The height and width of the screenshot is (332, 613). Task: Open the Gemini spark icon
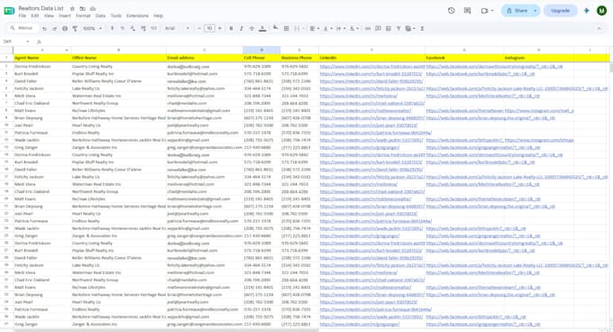click(x=587, y=11)
